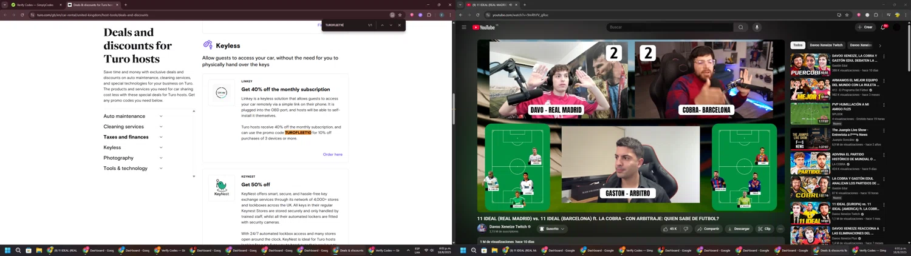Open tab search dropdown in Turo window

[4, 5]
